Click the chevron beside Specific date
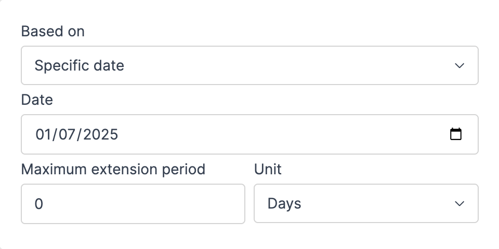The width and height of the screenshot is (499, 249). click(459, 66)
